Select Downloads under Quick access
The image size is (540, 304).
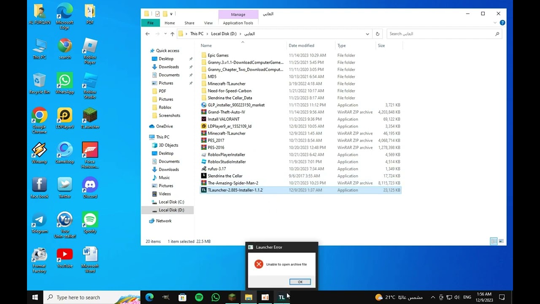[x=169, y=67]
